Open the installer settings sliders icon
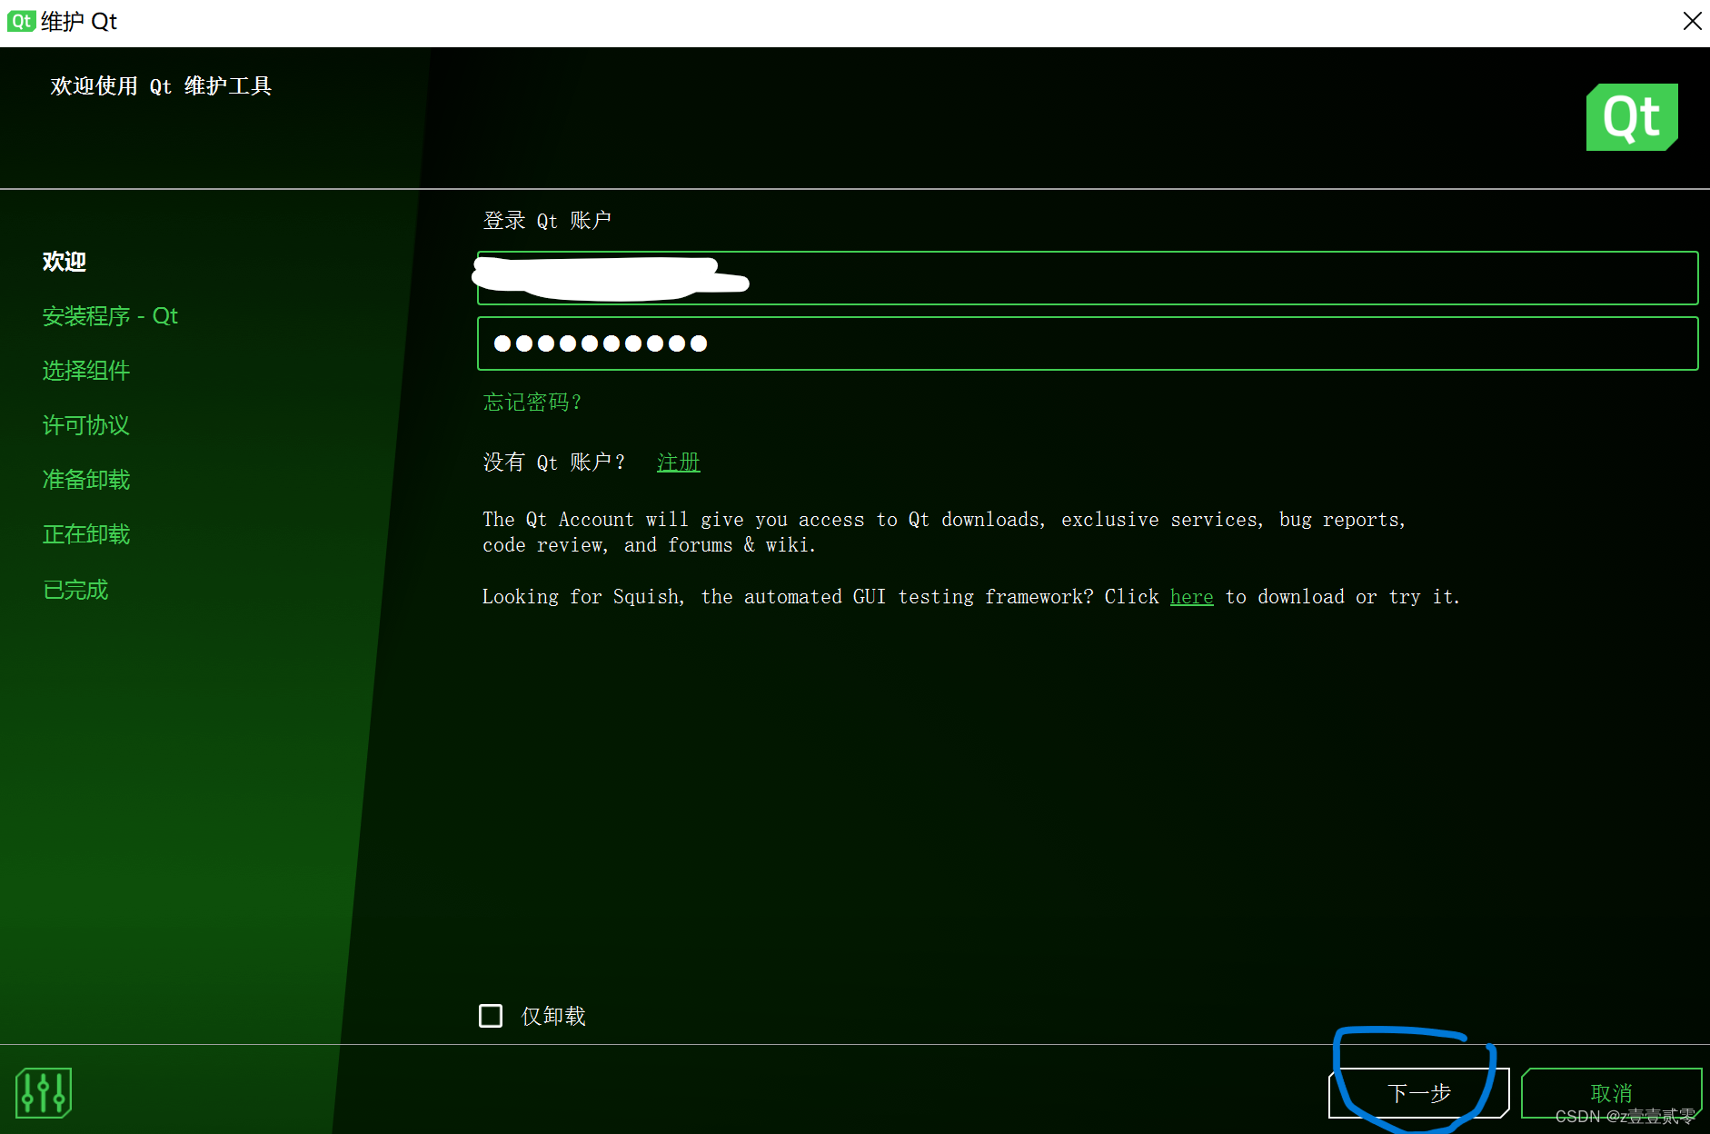This screenshot has height=1134, width=1710. click(x=44, y=1092)
